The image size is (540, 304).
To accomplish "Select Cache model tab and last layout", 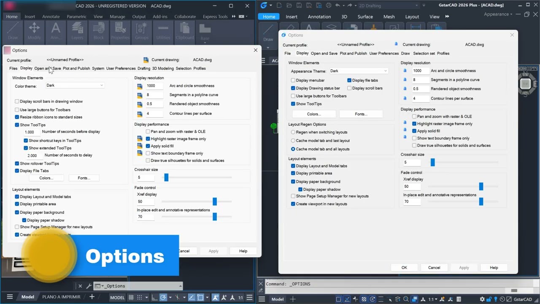I will 293,141.
